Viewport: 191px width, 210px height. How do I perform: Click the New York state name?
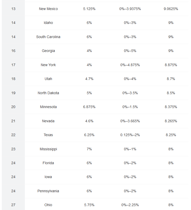tap(48, 65)
